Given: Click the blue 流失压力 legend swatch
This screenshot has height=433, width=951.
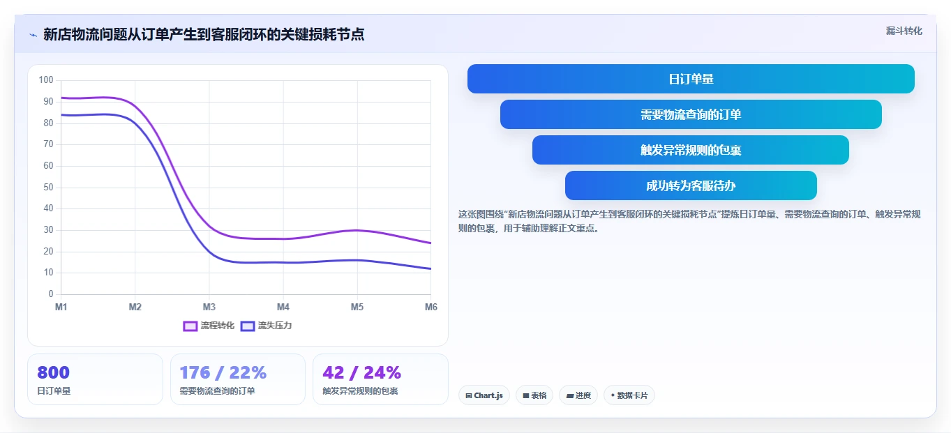Looking at the screenshot, I should (x=248, y=326).
